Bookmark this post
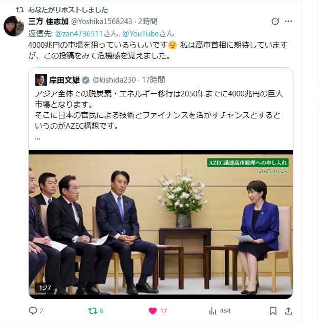The height and width of the screenshot is (323, 320). pyautogui.click(x=273, y=311)
